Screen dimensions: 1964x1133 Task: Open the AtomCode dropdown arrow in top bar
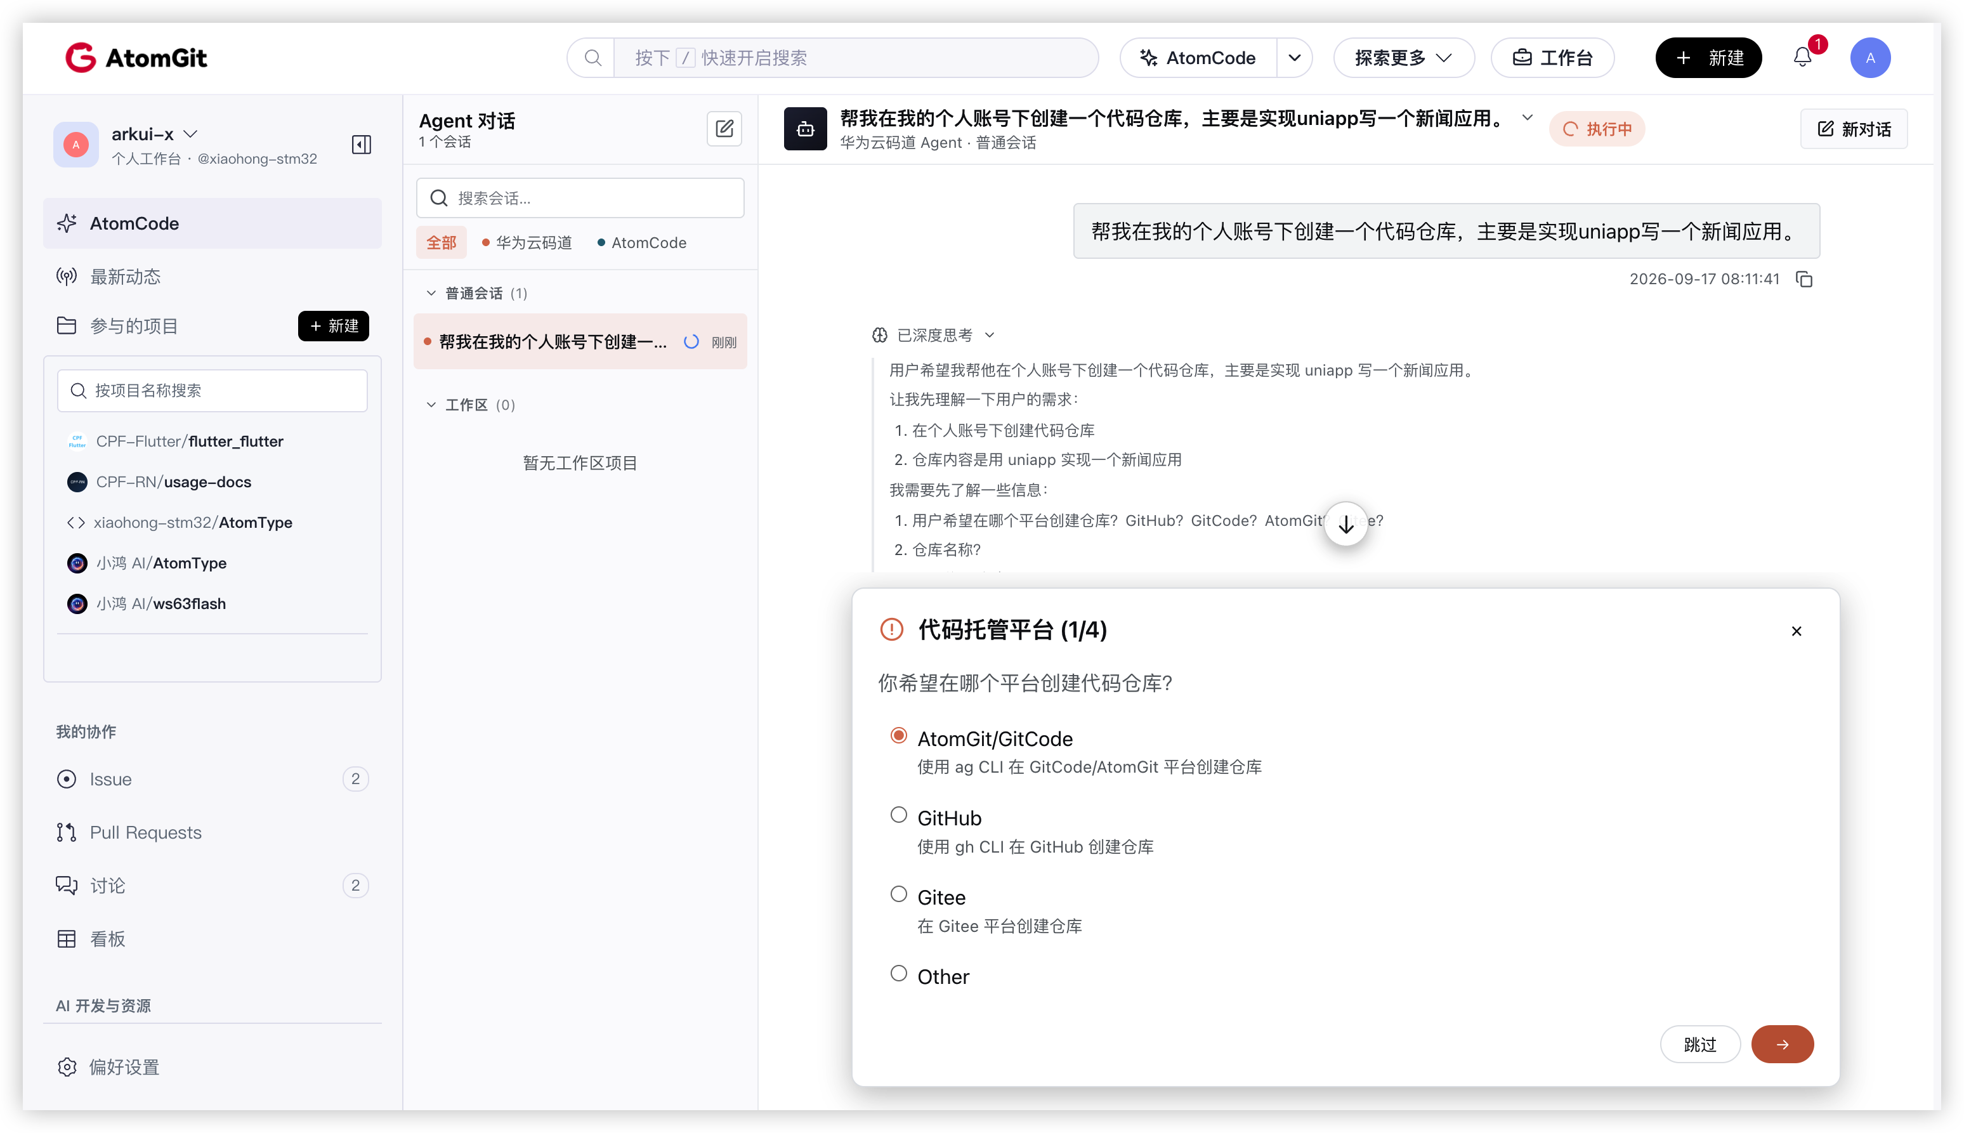coord(1294,58)
